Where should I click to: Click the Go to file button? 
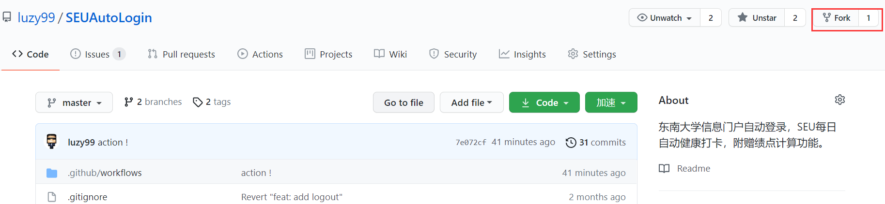[x=404, y=102]
